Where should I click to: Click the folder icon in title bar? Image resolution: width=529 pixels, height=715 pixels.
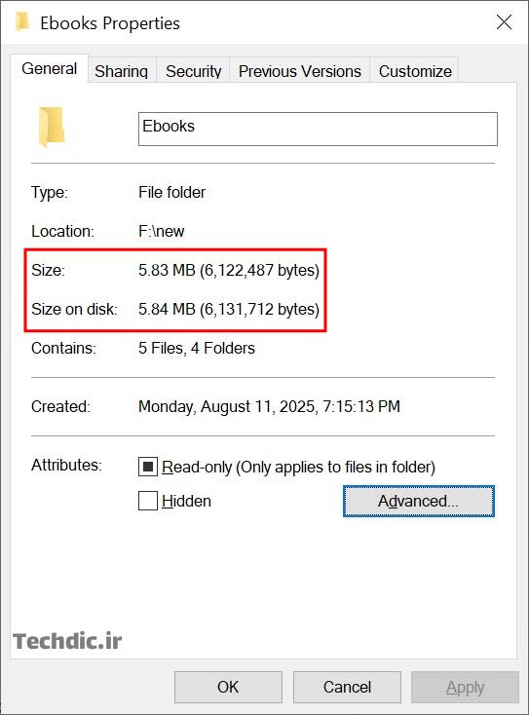pyautogui.click(x=21, y=21)
